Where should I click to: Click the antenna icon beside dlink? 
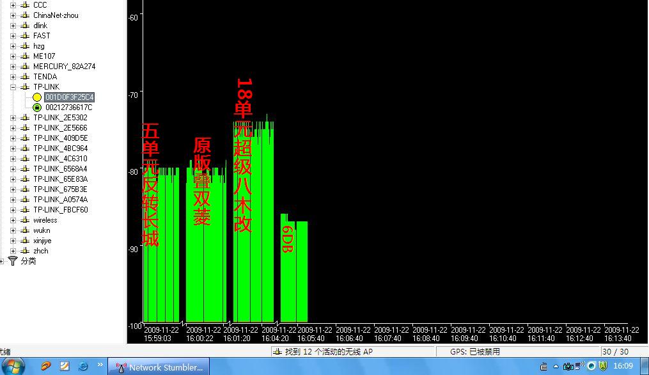tap(25, 26)
